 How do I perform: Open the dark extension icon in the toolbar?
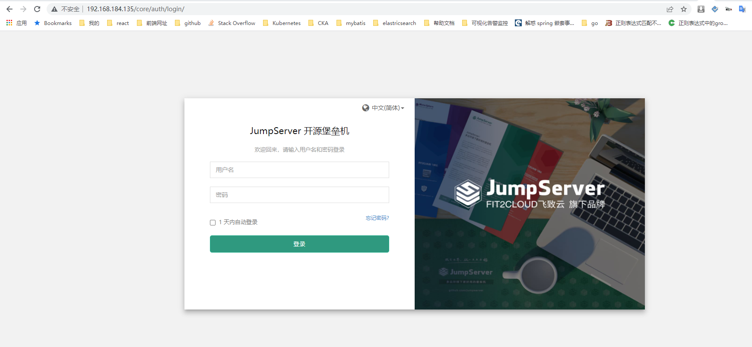(x=729, y=9)
